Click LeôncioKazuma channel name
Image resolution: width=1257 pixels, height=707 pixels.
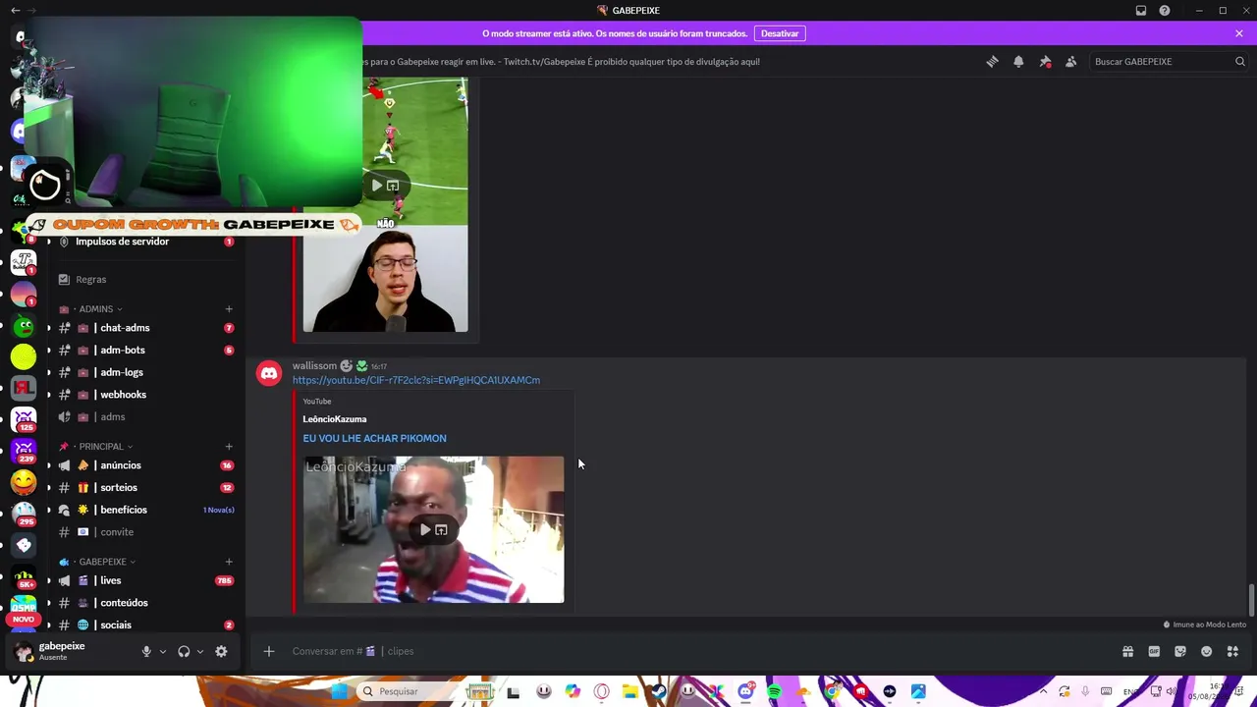point(335,419)
